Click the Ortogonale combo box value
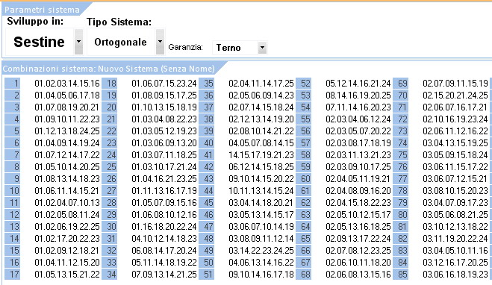This screenshot has height=285, width=492. click(120, 42)
